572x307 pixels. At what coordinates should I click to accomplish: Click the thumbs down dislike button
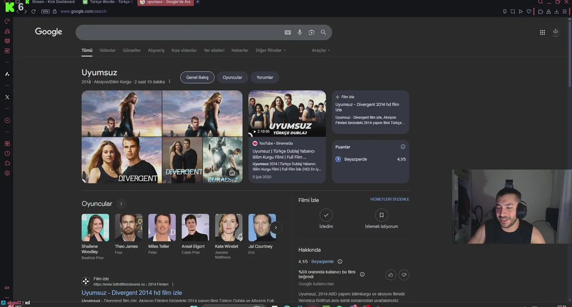click(404, 275)
